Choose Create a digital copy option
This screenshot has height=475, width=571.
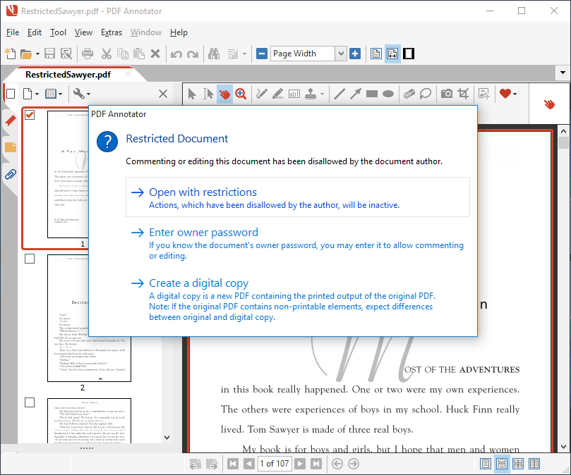point(298,300)
